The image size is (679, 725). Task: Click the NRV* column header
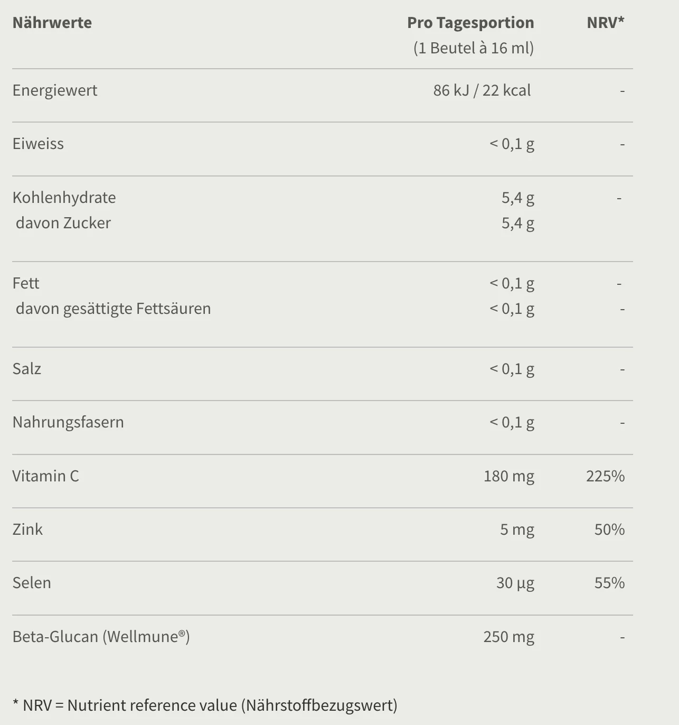tap(605, 22)
